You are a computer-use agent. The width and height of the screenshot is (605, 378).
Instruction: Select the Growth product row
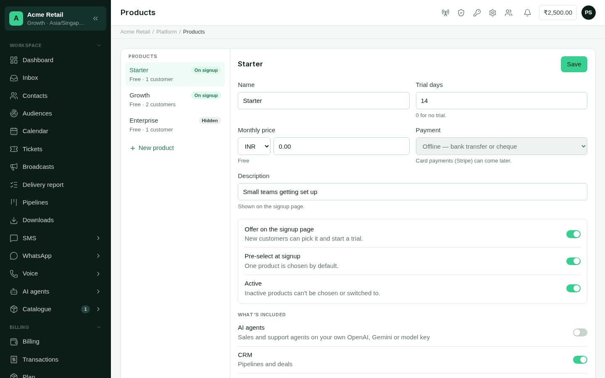point(175,100)
